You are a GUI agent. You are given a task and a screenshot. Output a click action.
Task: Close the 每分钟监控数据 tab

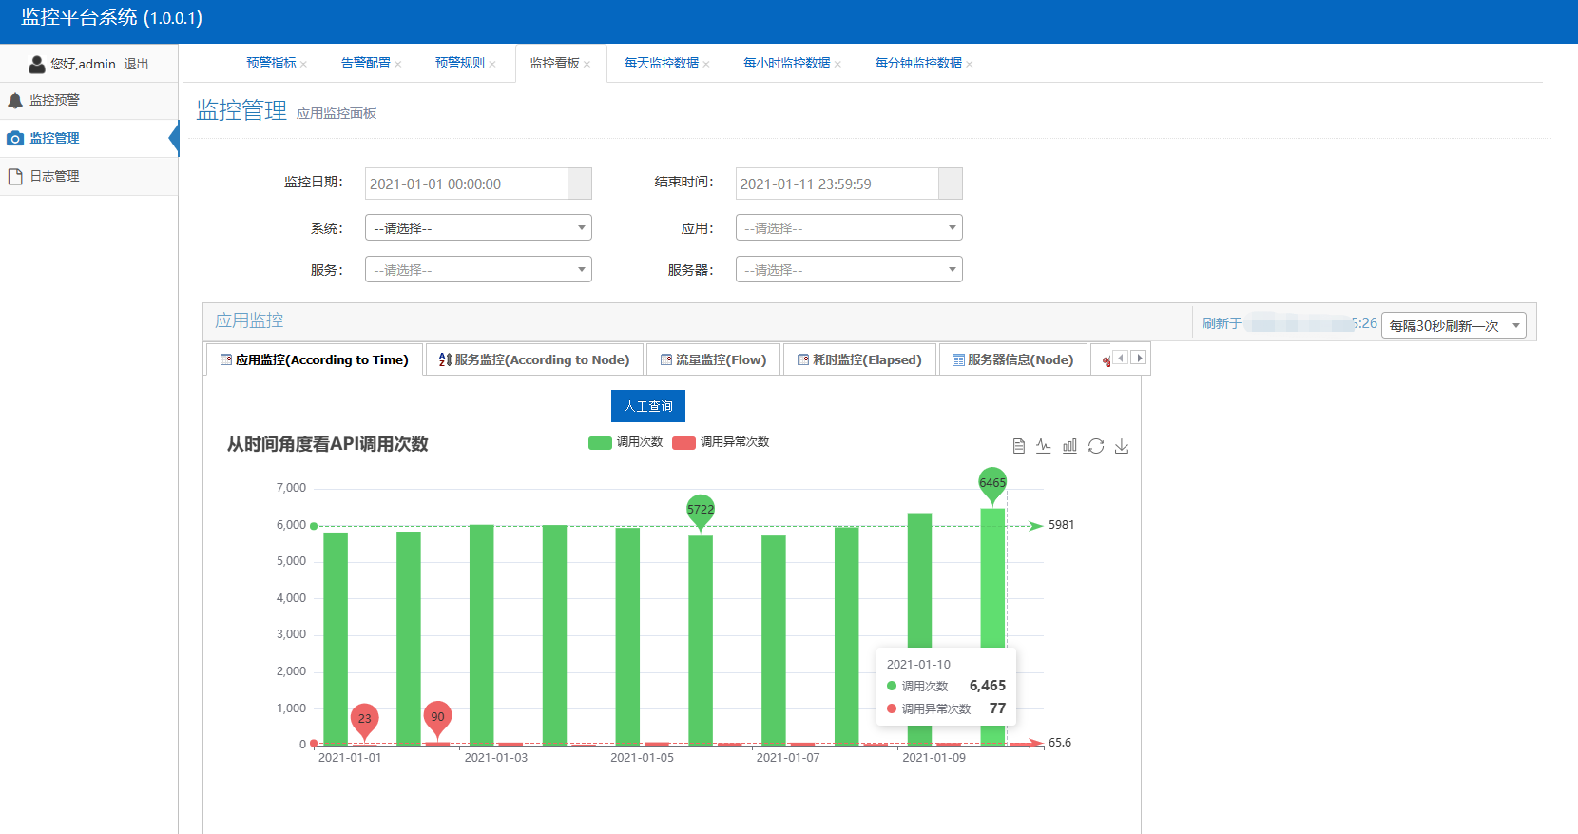pos(970,65)
